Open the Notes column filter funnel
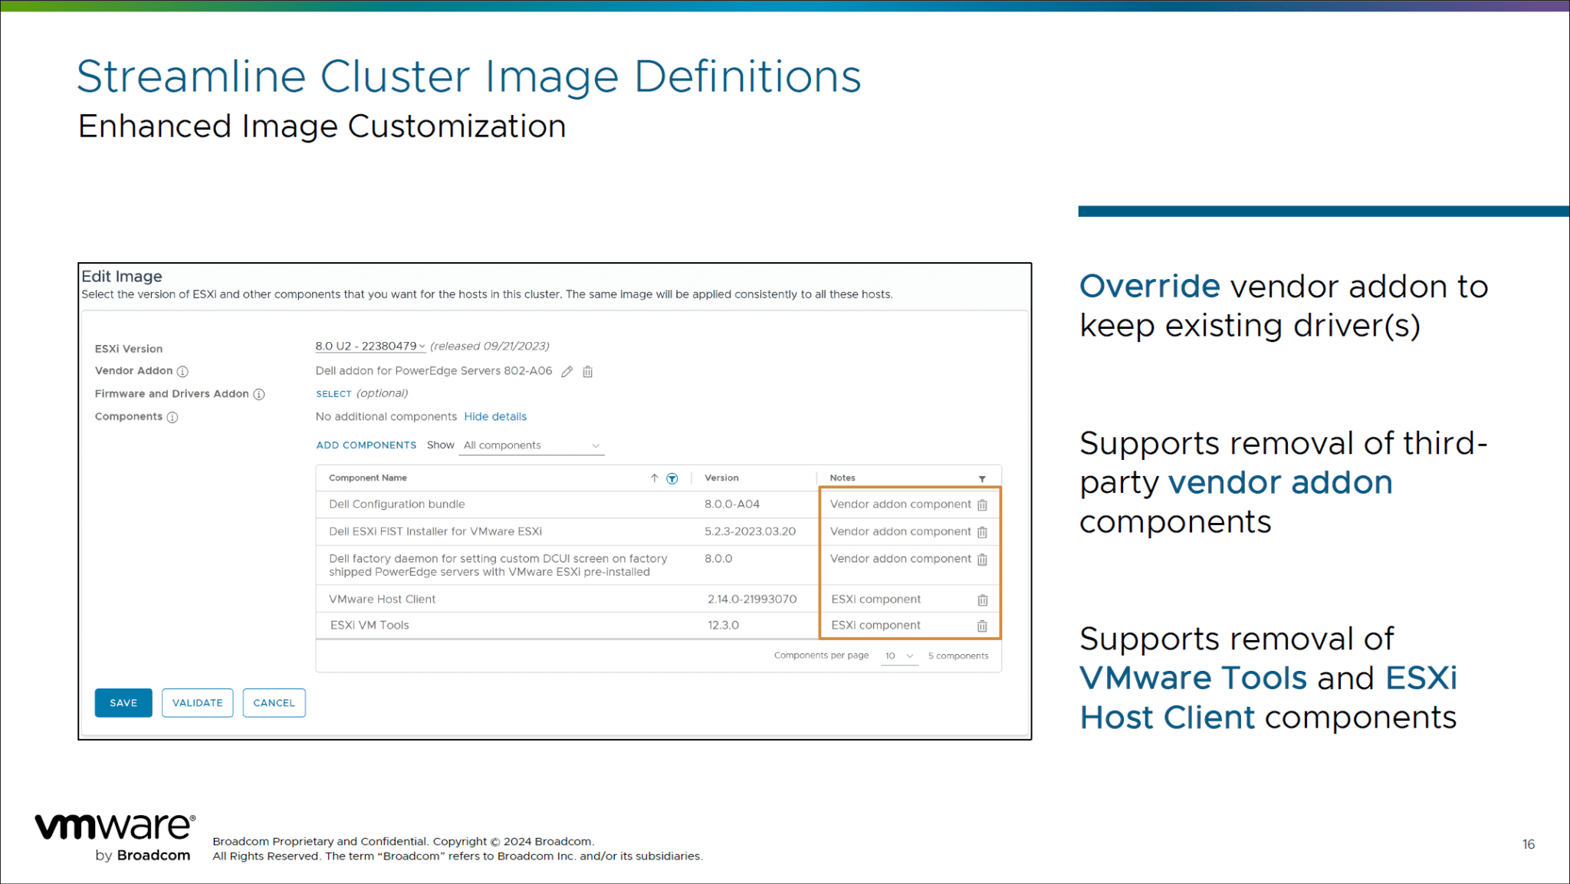 click(981, 478)
